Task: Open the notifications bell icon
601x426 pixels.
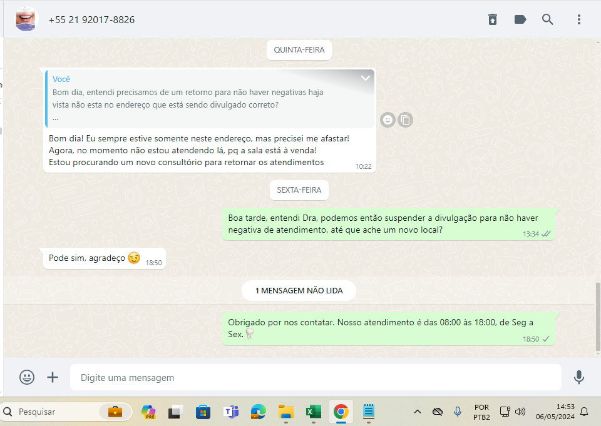Action: [584, 412]
